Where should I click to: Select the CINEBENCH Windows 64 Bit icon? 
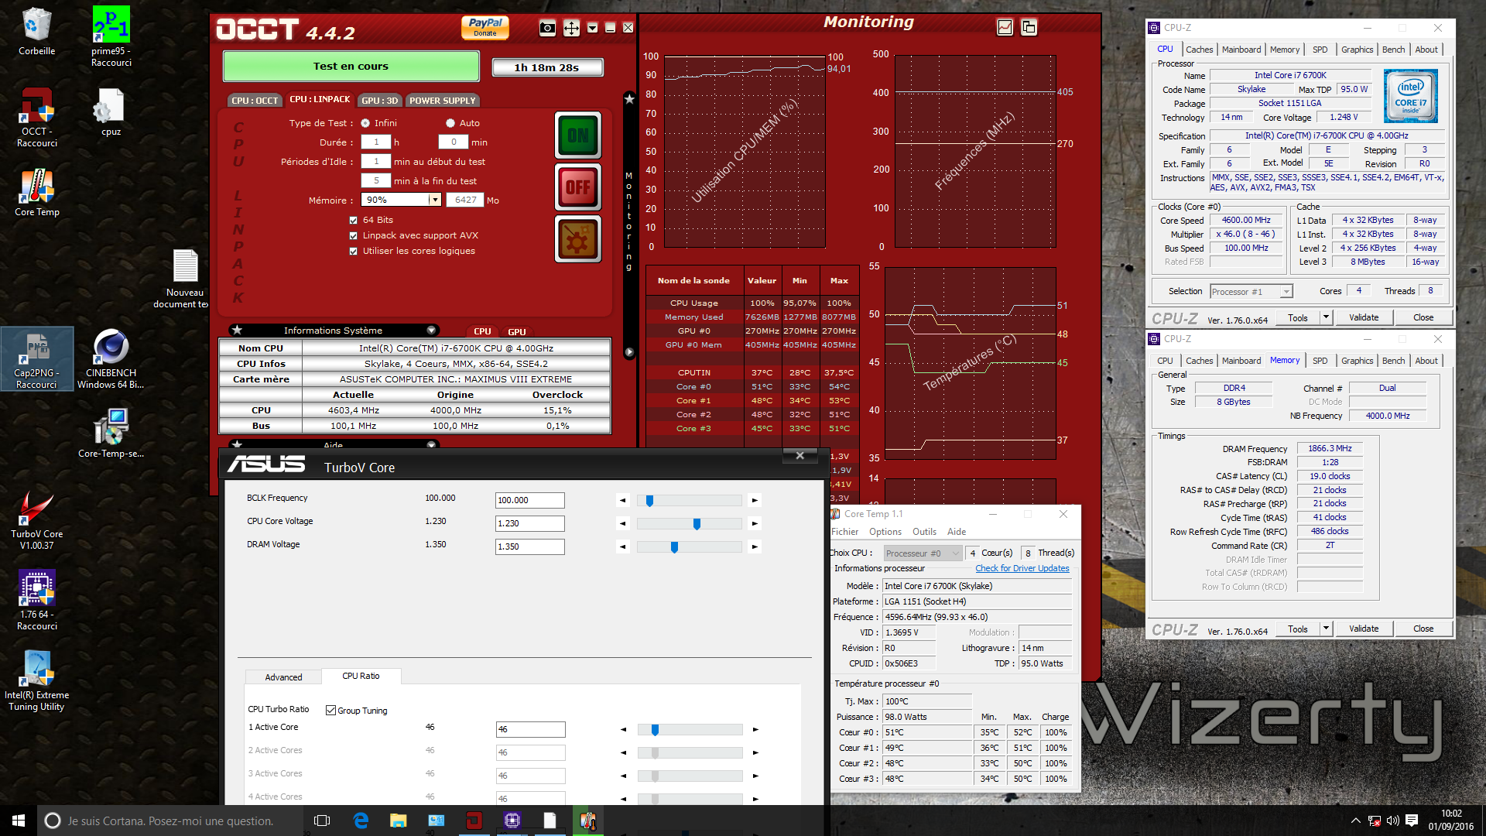111,359
